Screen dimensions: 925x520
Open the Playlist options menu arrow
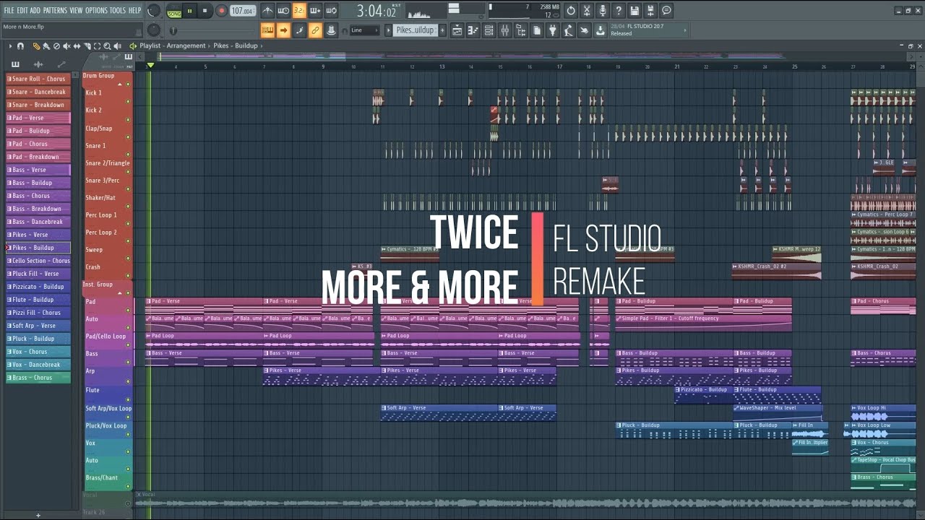pyautogui.click(x=10, y=46)
